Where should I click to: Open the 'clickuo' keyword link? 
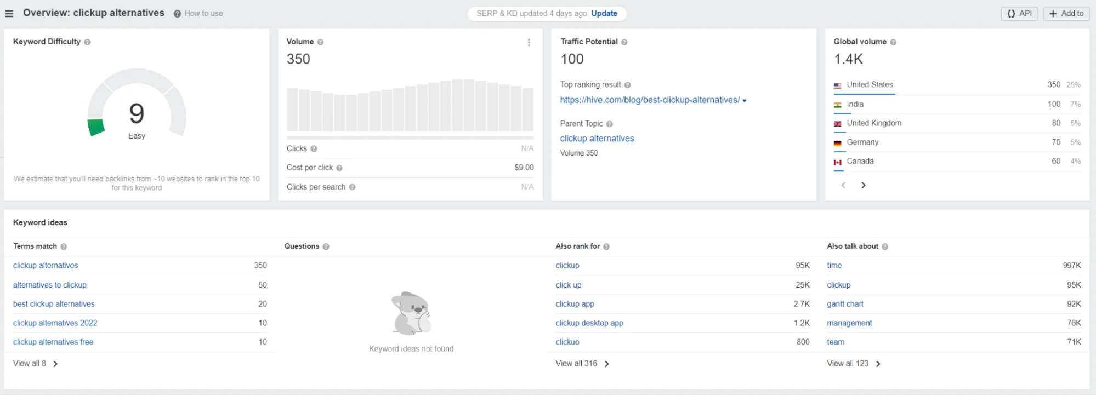click(x=567, y=342)
